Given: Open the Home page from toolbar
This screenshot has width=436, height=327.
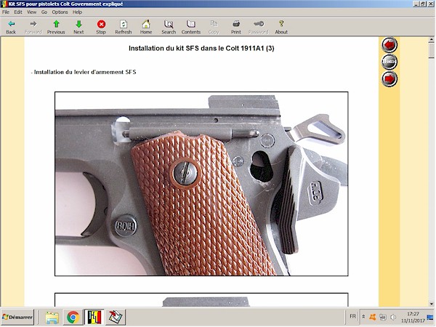Looking at the screenshot, I should coord(146,27).
